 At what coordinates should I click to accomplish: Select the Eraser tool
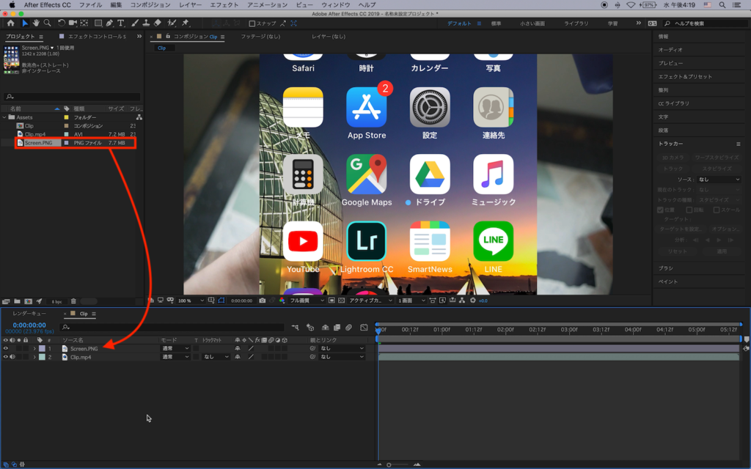click(x=157, y=23)
